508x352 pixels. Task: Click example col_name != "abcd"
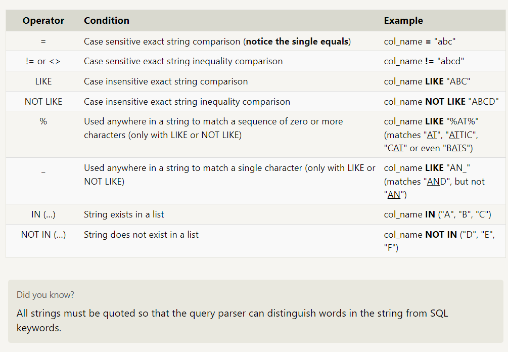424,61
